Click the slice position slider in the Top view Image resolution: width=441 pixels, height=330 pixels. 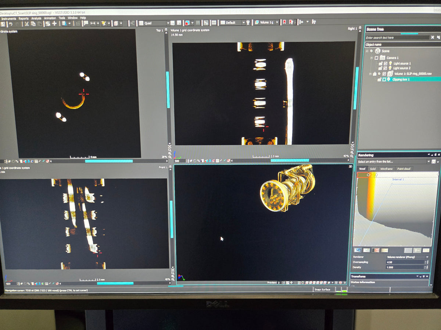pos(108,161)
